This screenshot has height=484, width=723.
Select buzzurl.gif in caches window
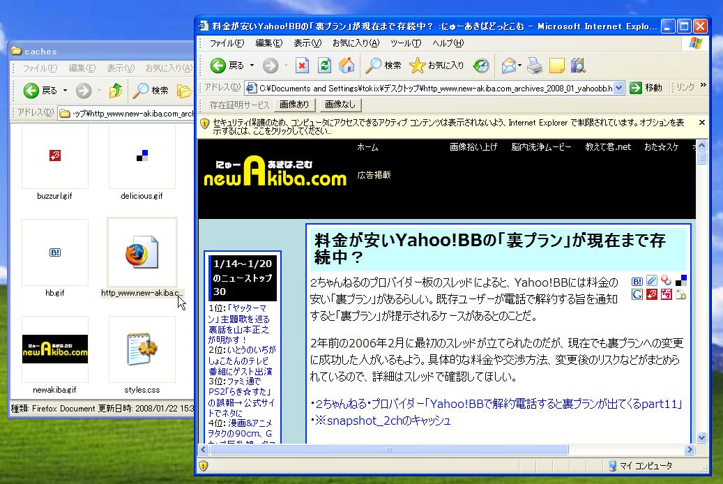54,162
